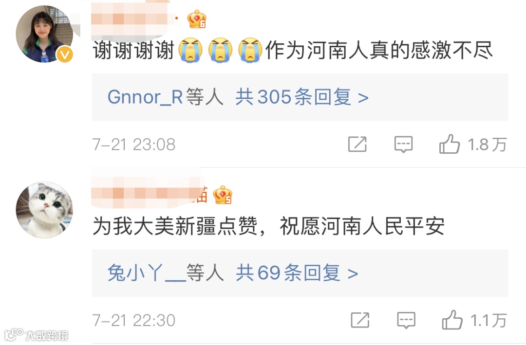Open Gnnor_R user profile link

pos(145,97)
